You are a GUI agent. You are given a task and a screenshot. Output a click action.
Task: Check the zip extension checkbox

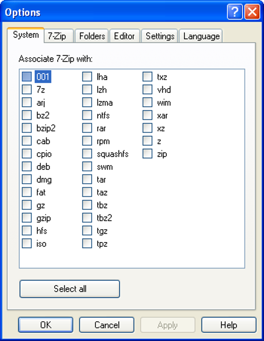148,154
